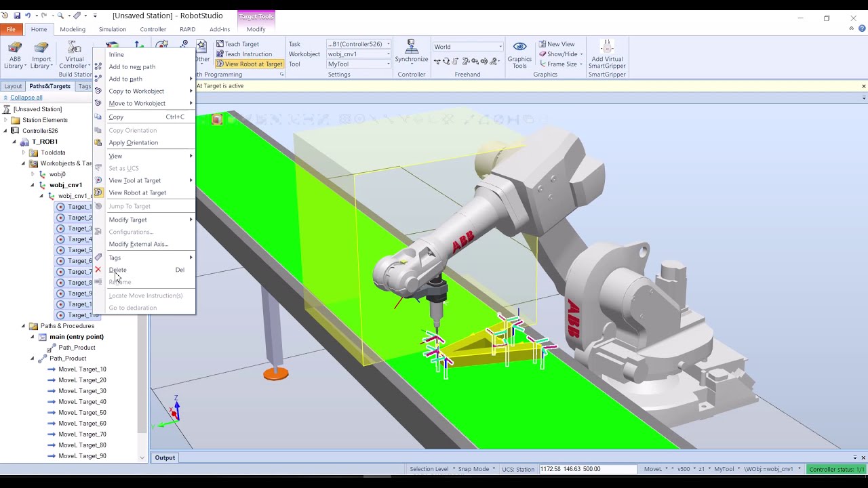Open the Modify tab under Target Tools

point(256,29)
